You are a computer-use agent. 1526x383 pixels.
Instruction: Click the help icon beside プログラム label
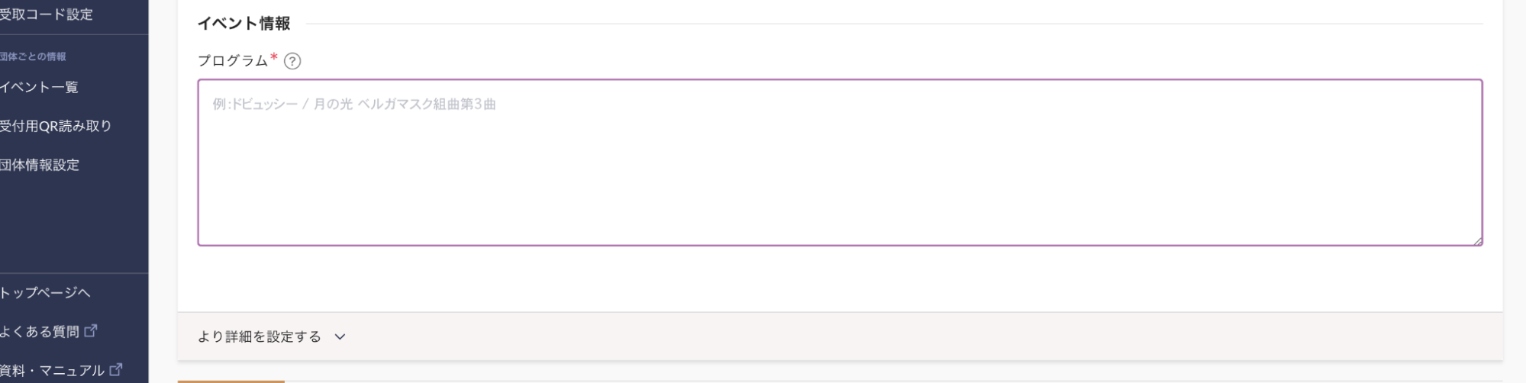pos(292,62)
